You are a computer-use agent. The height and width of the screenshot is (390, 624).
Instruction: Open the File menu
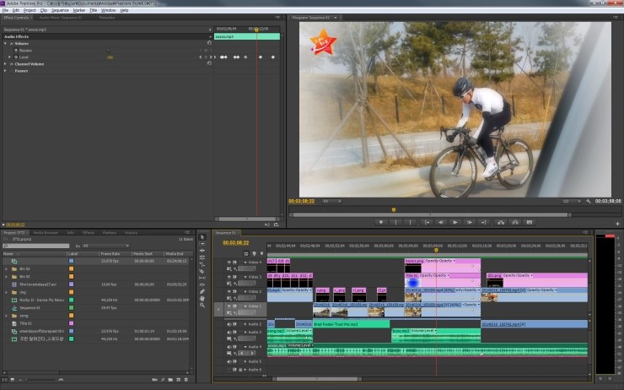(x=5, y=10)
